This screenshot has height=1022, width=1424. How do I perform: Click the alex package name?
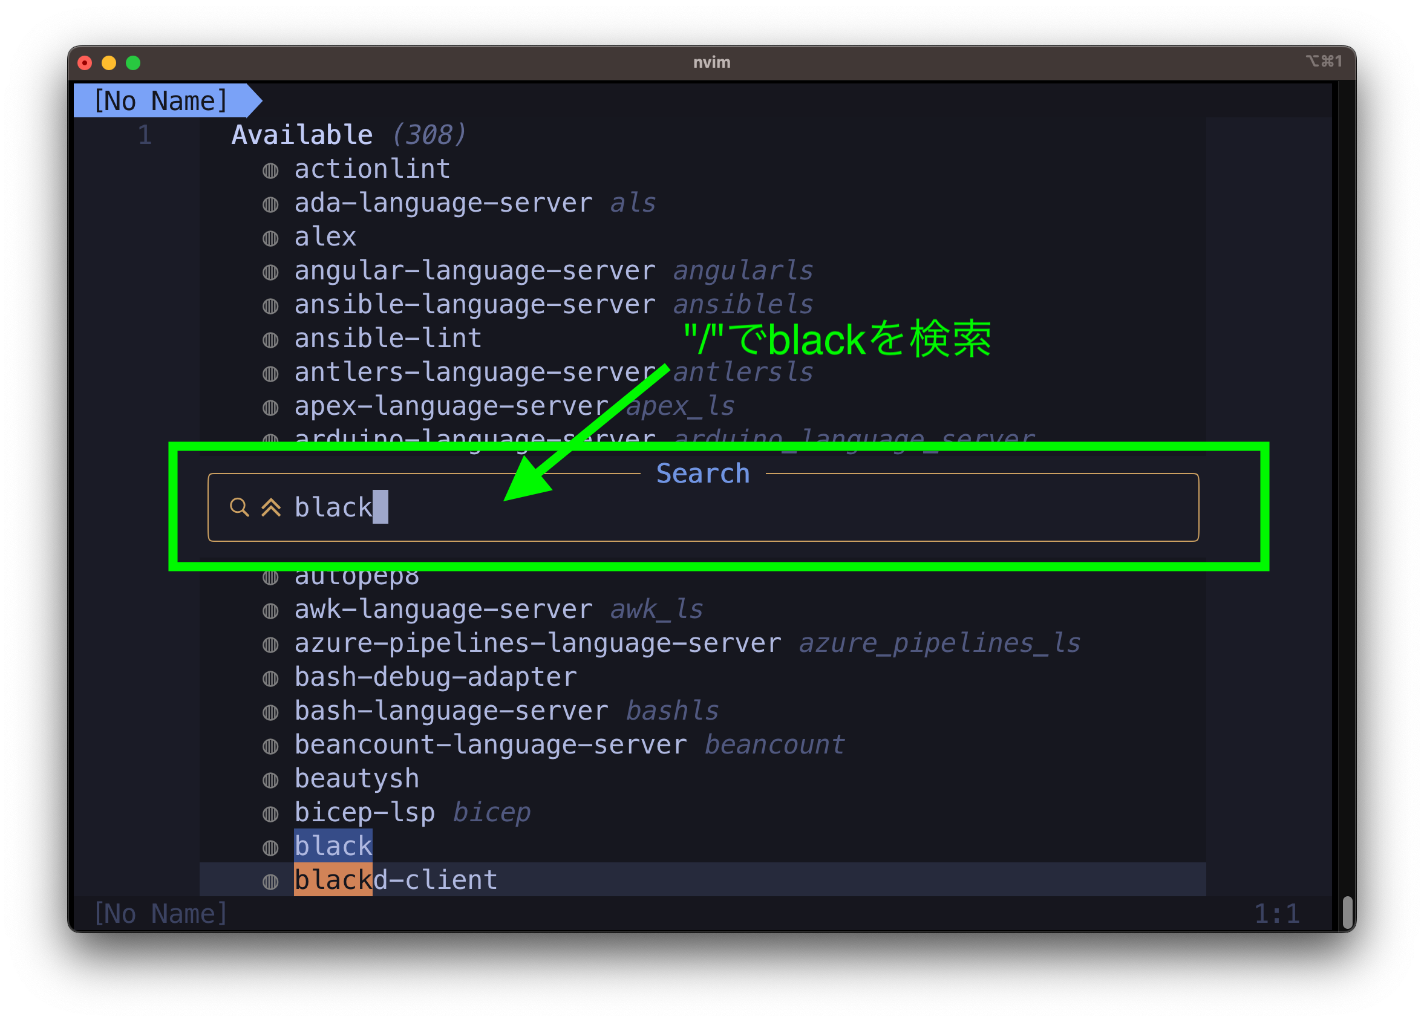pos(325,236)
